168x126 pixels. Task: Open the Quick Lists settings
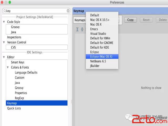pos(14,108)
